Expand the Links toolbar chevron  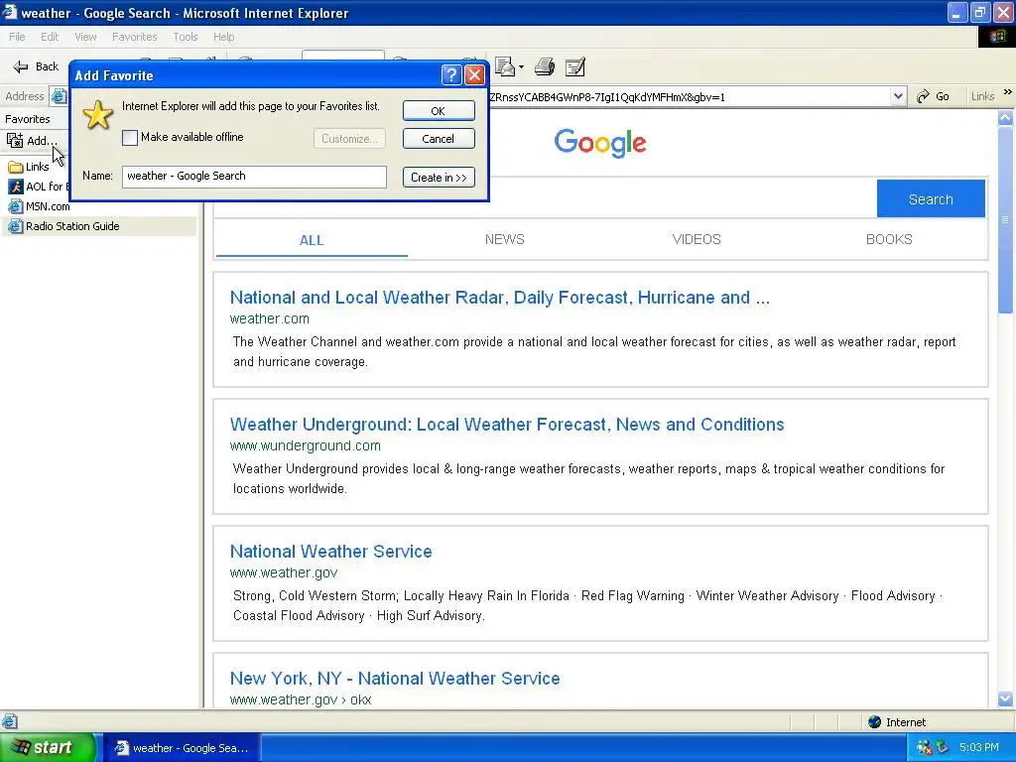(x=1008, y=92)
